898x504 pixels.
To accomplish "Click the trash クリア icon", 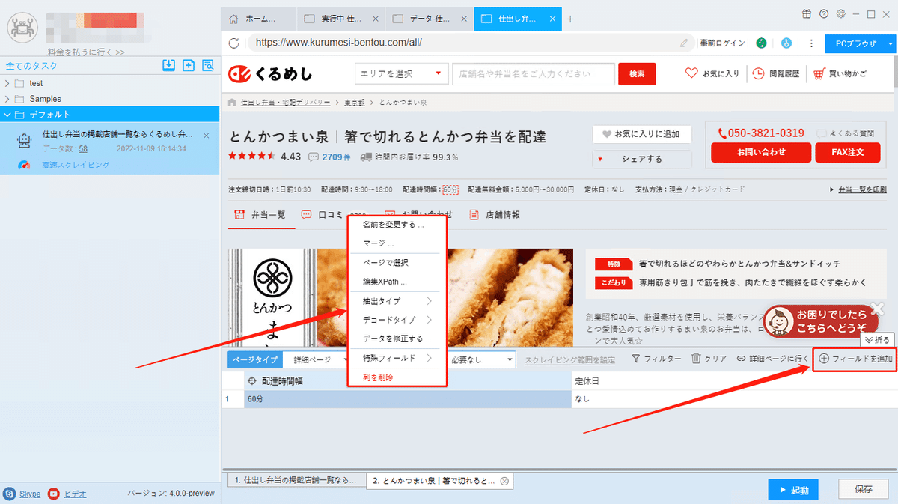I will click(x=696, y=359).
